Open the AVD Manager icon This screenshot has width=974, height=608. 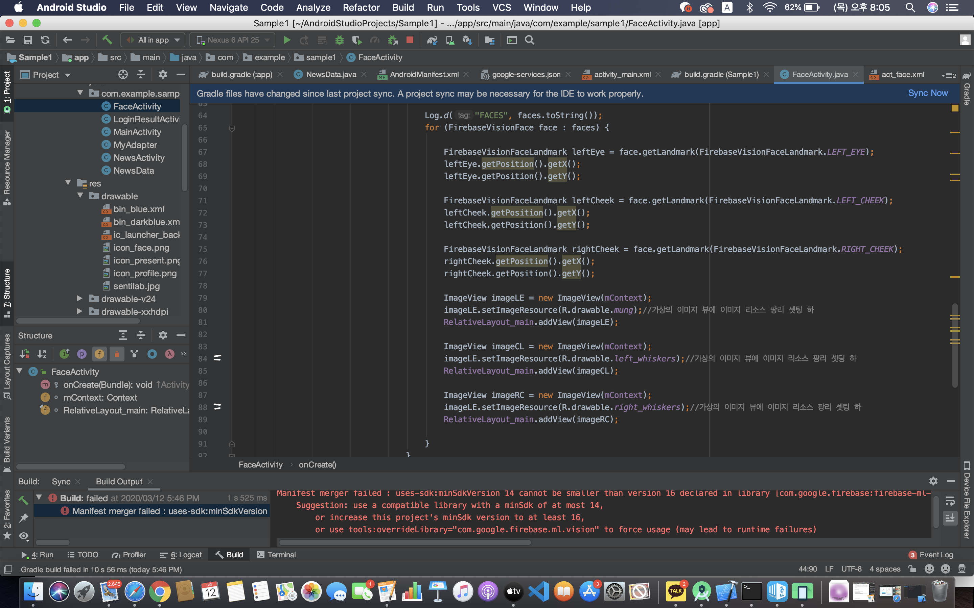(449, 40)
